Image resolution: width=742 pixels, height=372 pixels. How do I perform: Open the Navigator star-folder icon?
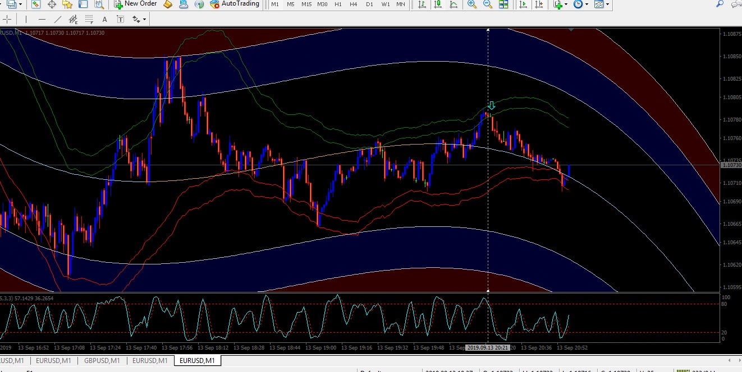[67, 4]
